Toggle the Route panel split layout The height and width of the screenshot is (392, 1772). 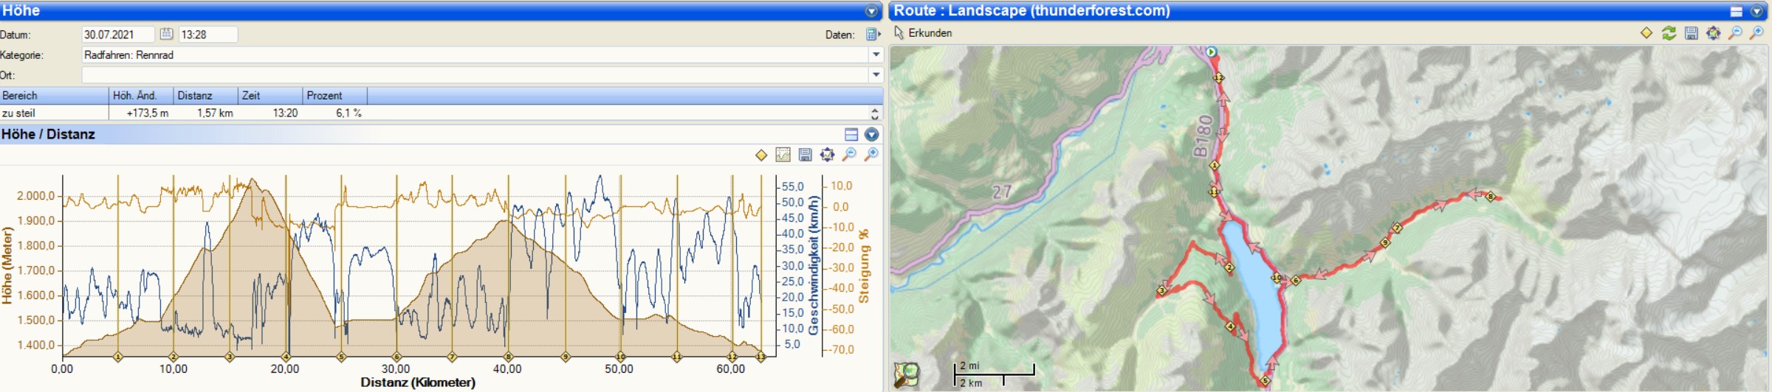point(1737,11)
